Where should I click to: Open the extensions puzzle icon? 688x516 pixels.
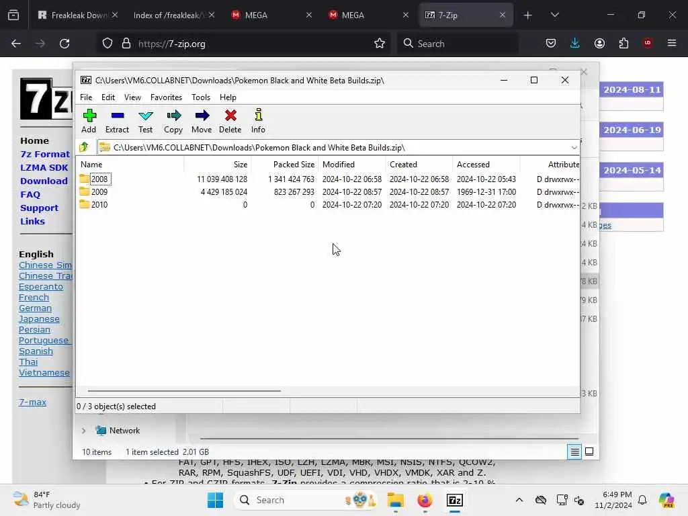623,44
